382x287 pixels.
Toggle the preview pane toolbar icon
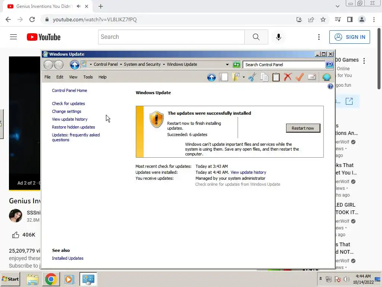coord(223,77)
